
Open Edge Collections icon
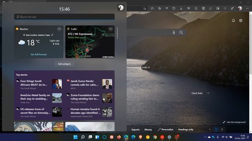pyautogui.click(x=159, y=8)
